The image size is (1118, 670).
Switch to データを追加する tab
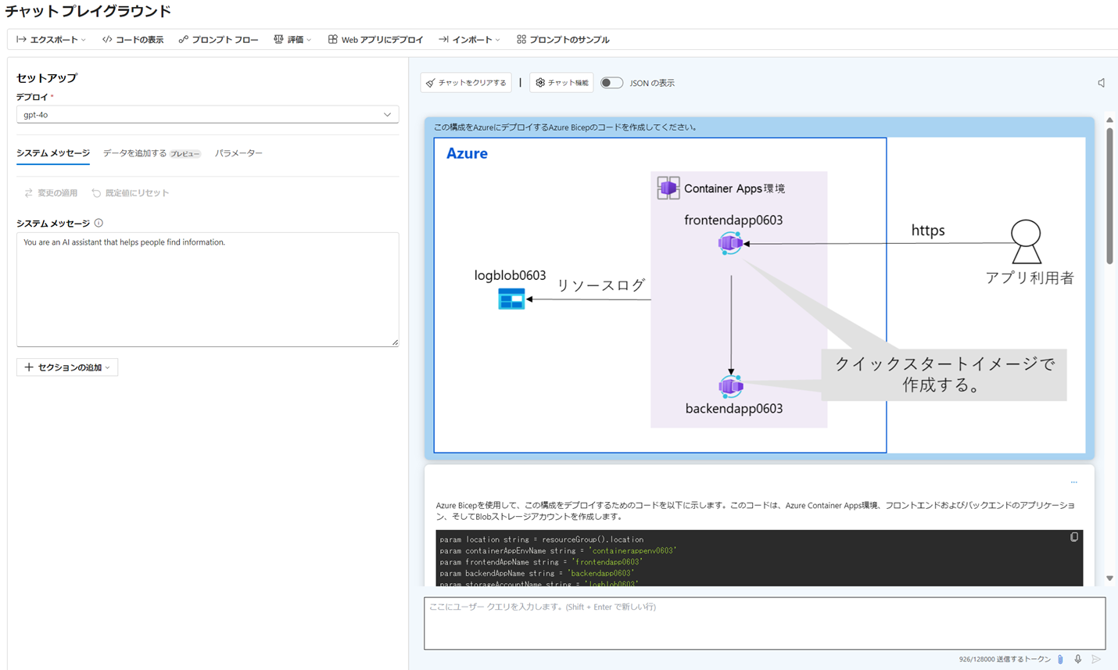coord(134,153)
